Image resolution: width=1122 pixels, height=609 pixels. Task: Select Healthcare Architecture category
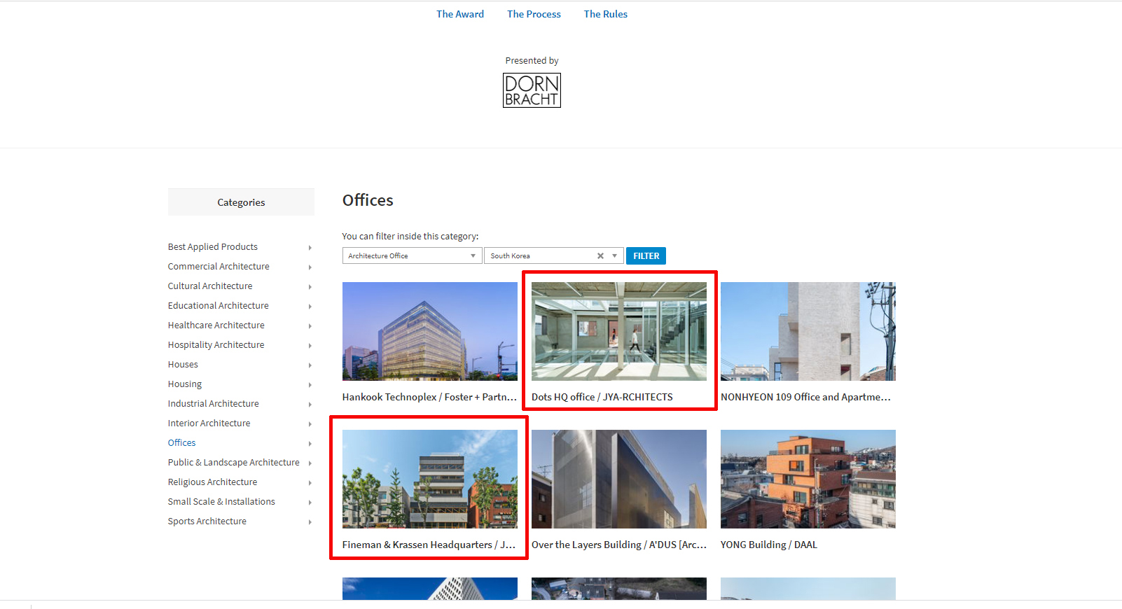[216, 325]
